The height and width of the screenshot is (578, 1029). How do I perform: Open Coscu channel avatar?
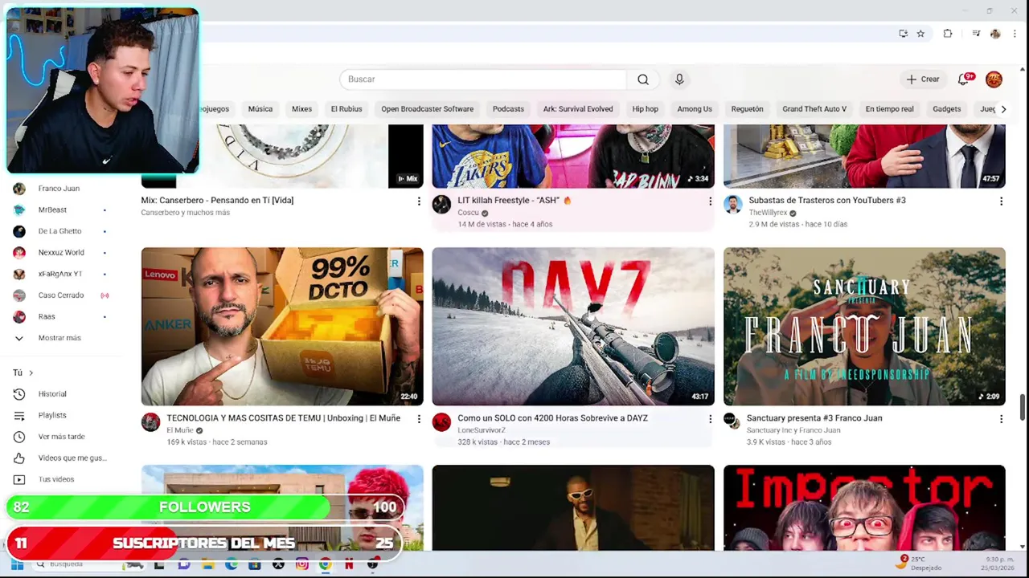(441, 205)
